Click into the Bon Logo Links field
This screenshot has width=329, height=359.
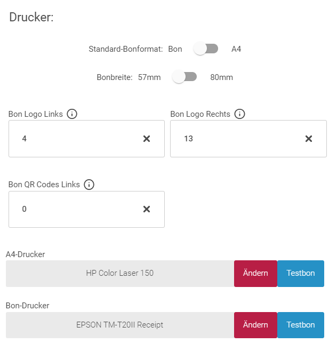(x=75, y=139)
